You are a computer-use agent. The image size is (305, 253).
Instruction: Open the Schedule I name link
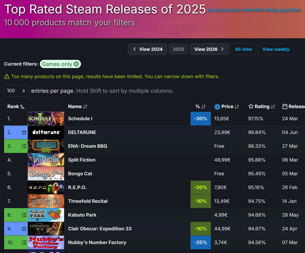pos(80,119)
